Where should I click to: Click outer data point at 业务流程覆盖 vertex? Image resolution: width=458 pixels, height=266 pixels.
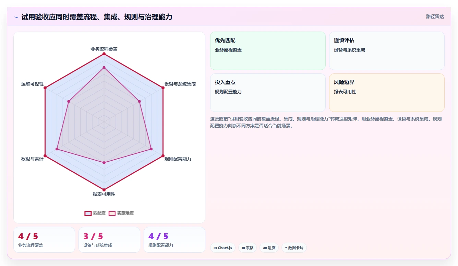point(104,54)
